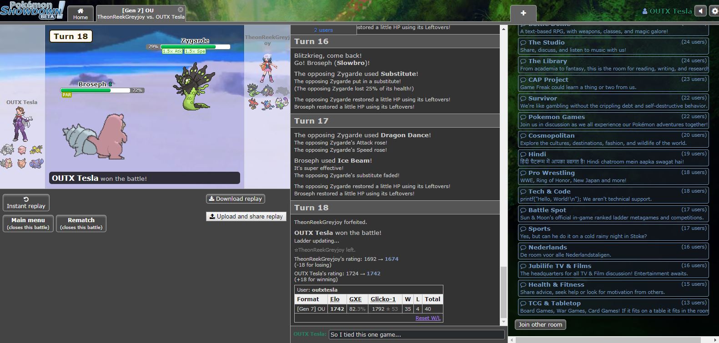
Task: Join The Library chat room
Action: [613, 65]
